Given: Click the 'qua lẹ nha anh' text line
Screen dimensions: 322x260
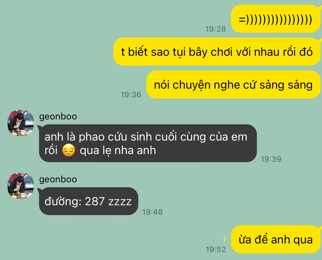Looking at the screenshot, I should point(118,150).
